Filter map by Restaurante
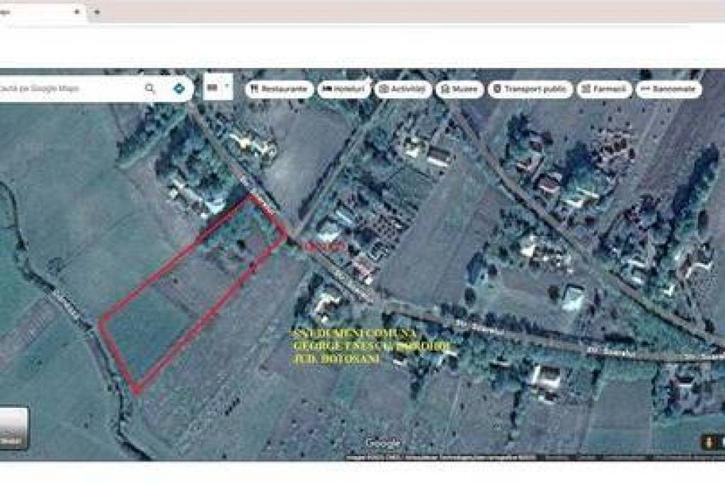 tap(279, 89)
